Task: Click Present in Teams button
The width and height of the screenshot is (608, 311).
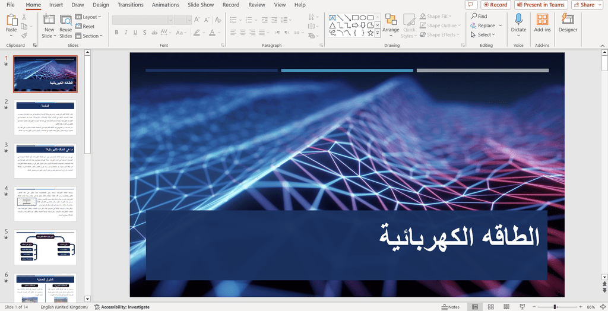Action: coord(541,5)
